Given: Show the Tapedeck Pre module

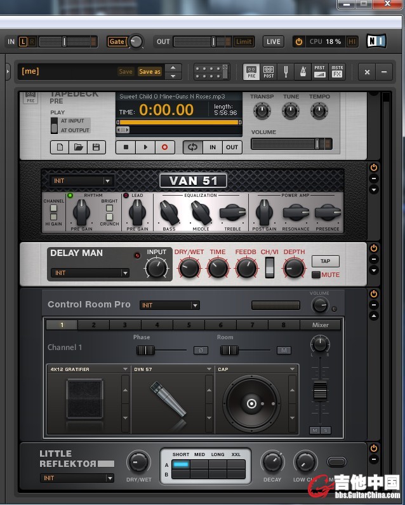Looking at the screenshot, I should click(x=251, y=71).
